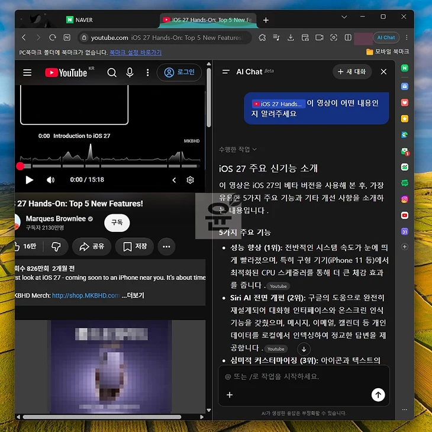Toggle AI Chat panel button in toolbar
432x432 pixels.
(x=386, y=37)
